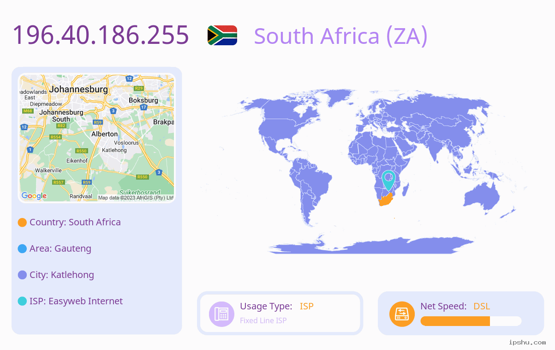Click the ISP: Easyweb Internet text

tap(76, 301)
